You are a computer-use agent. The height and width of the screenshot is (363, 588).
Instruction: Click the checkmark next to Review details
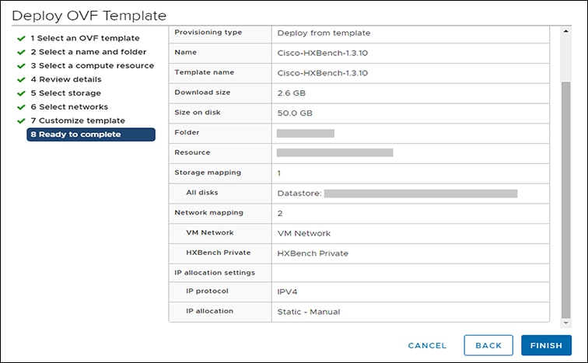point(21,79)
